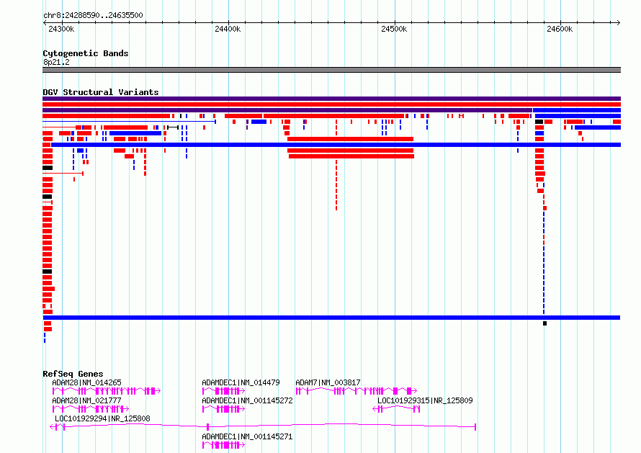The image size is (641, 453).
Task: Select the ADAM28|NM_014265 gene label
Action: click(x=86, y=382)
